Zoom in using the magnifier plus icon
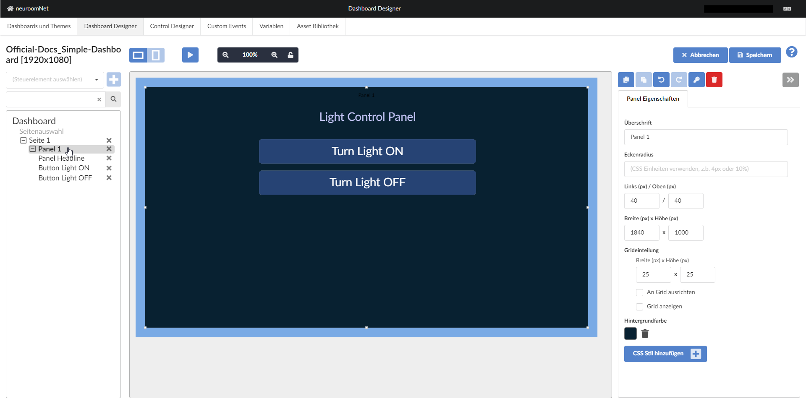This screenshot has width=806, height=404. coord(274,55)
